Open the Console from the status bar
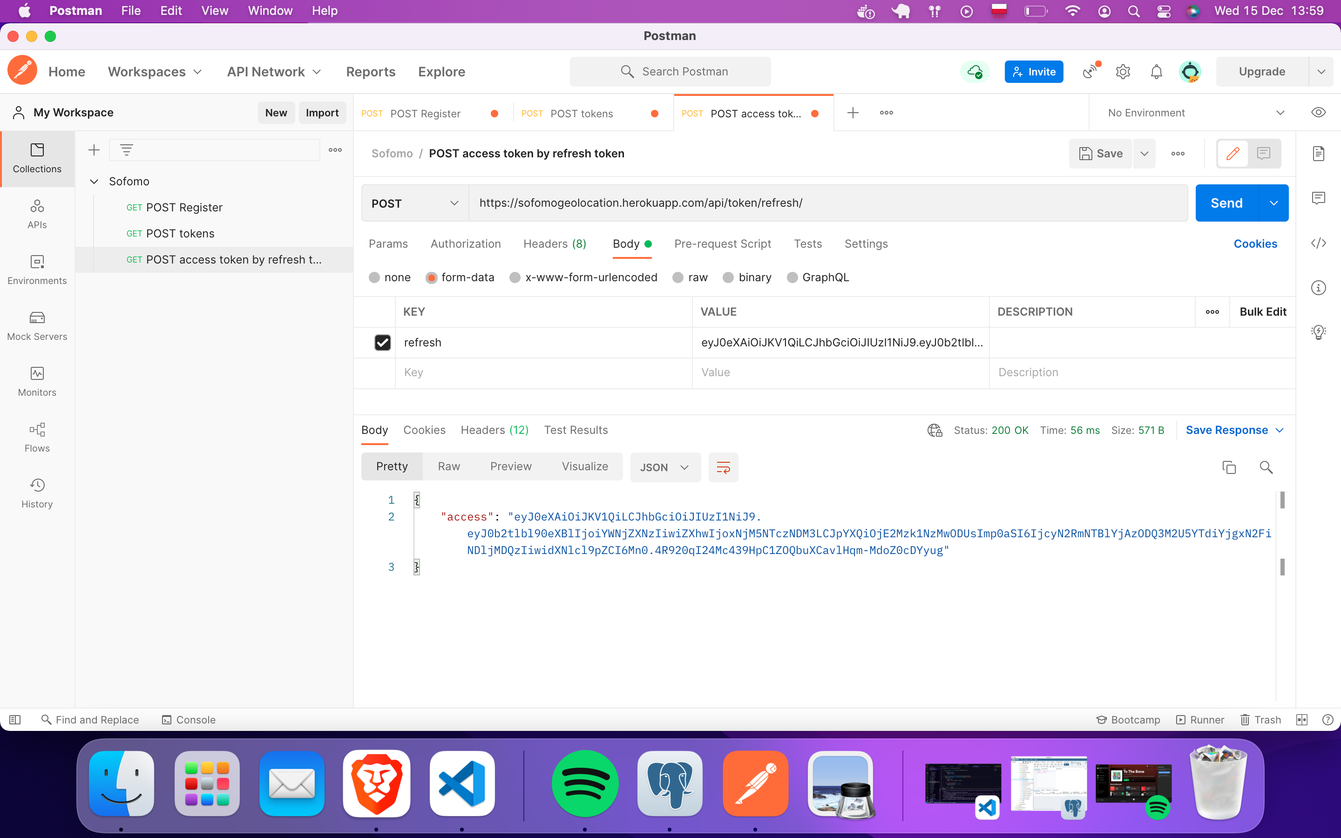 [188, 719]
